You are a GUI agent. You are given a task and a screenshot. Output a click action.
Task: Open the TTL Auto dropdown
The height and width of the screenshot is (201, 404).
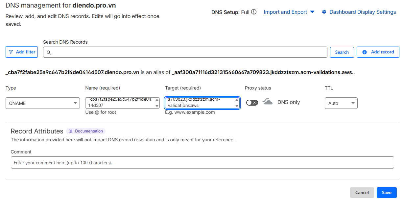pos(341,103)
